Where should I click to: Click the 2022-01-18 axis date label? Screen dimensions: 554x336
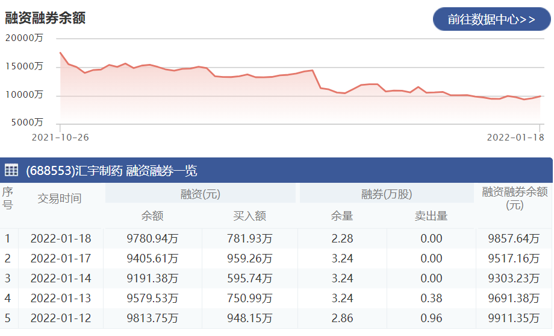click(515, 138)
